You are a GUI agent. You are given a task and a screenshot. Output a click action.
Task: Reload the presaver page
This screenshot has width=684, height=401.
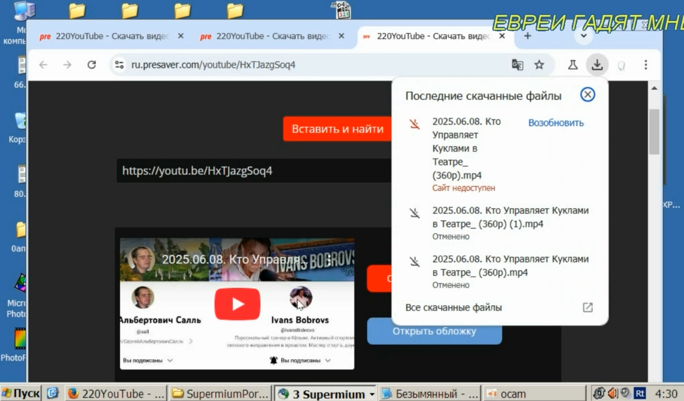coord(91,65)
